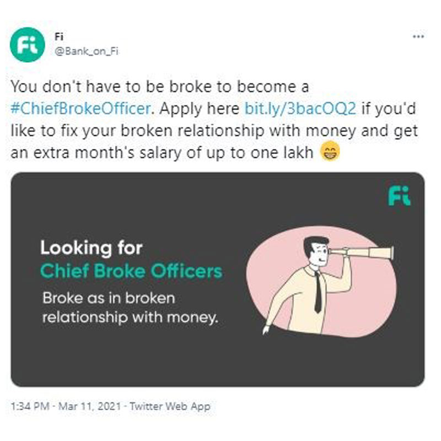Click the Fi logo inside the image
Screen dimensions: 441x441
click(x=399, y=195)
